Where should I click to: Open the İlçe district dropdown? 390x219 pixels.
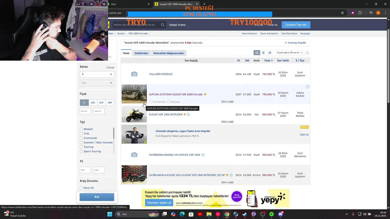click(x=97, y=83)
